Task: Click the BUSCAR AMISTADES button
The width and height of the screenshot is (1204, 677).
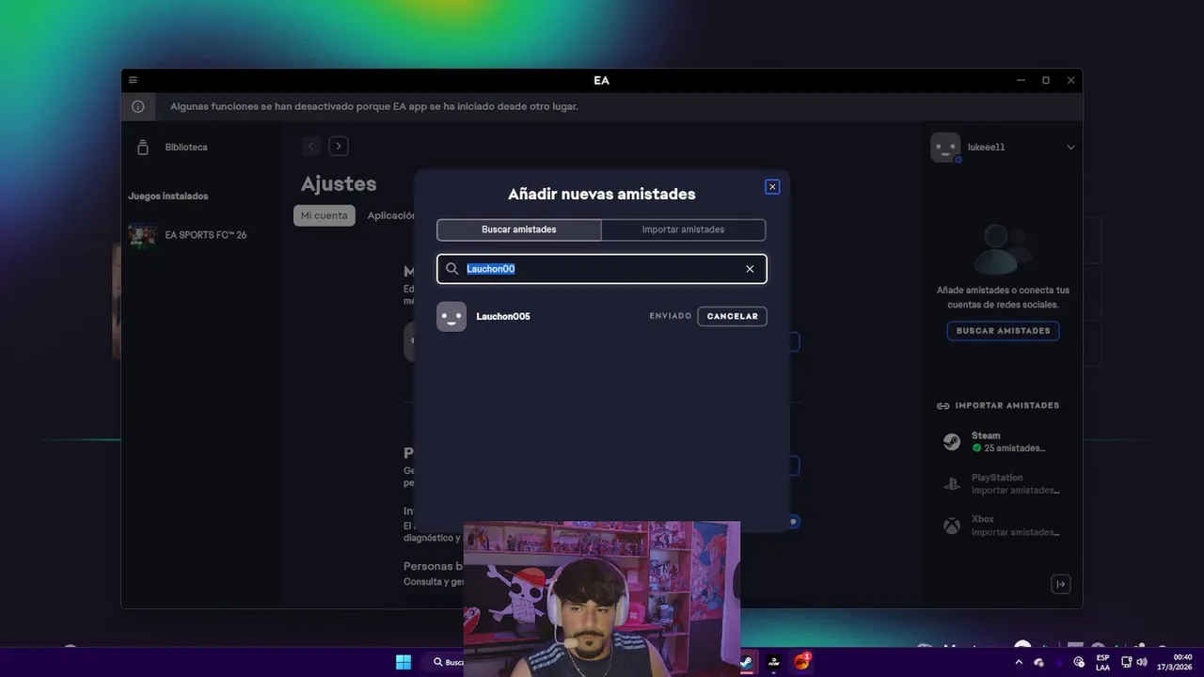Action: (1004, 331)
